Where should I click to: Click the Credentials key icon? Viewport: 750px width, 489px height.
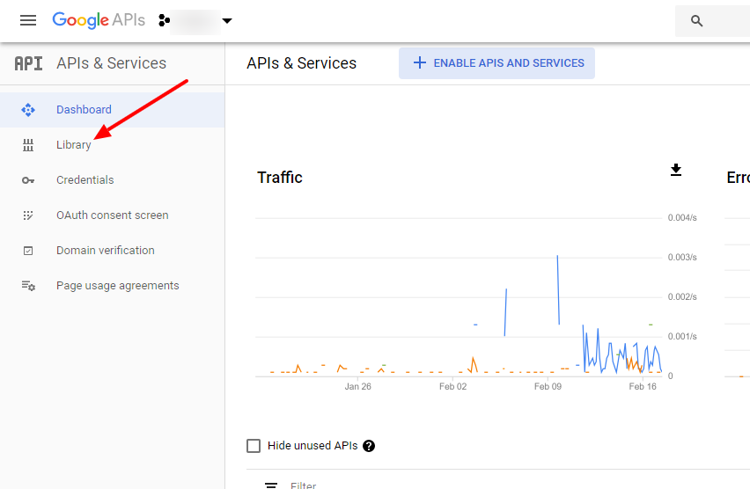(x=28, y=180)
